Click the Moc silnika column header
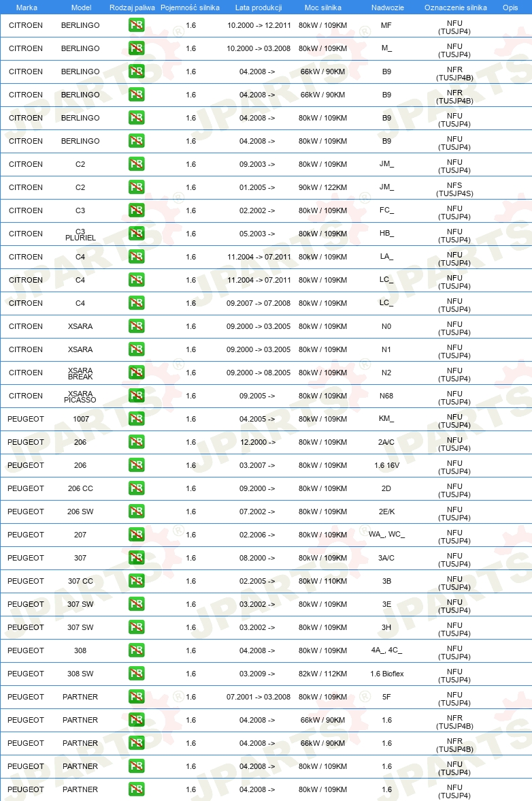 coord(323,7)
